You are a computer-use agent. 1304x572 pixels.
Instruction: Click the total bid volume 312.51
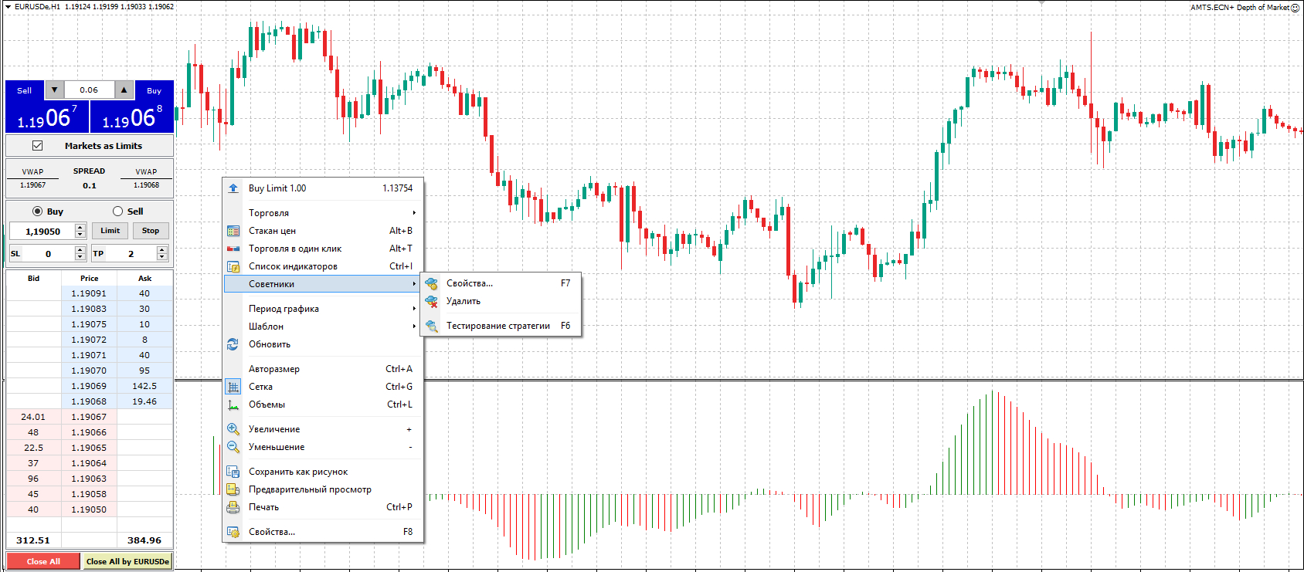tap(33, 540)
